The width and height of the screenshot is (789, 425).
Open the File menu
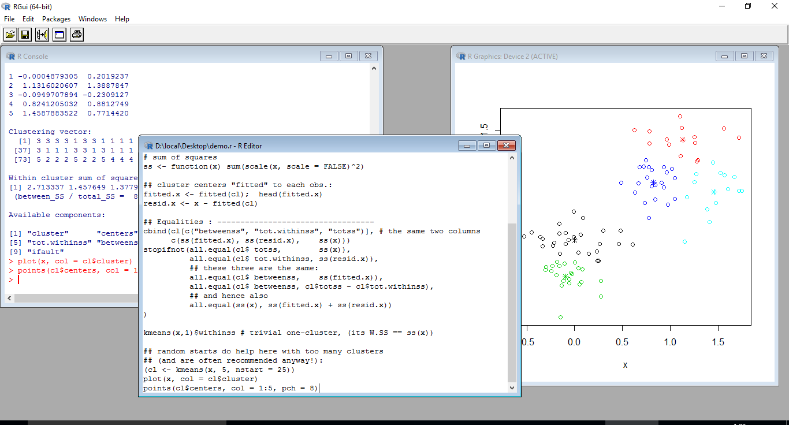9,19
